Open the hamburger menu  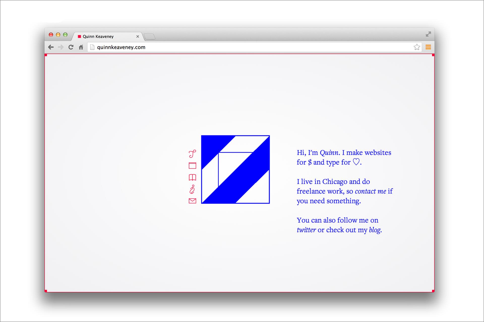(x=428, y=47)
